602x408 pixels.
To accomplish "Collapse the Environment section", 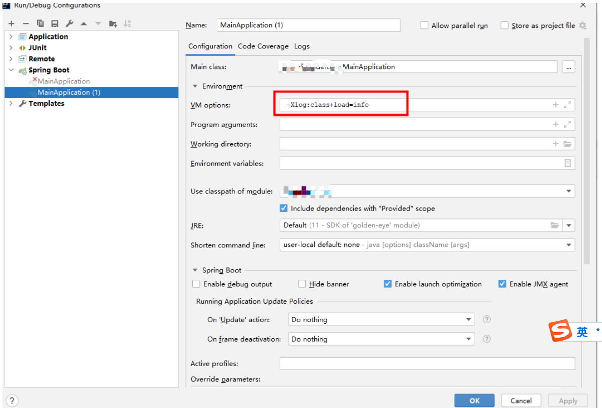I will [195, 86].
